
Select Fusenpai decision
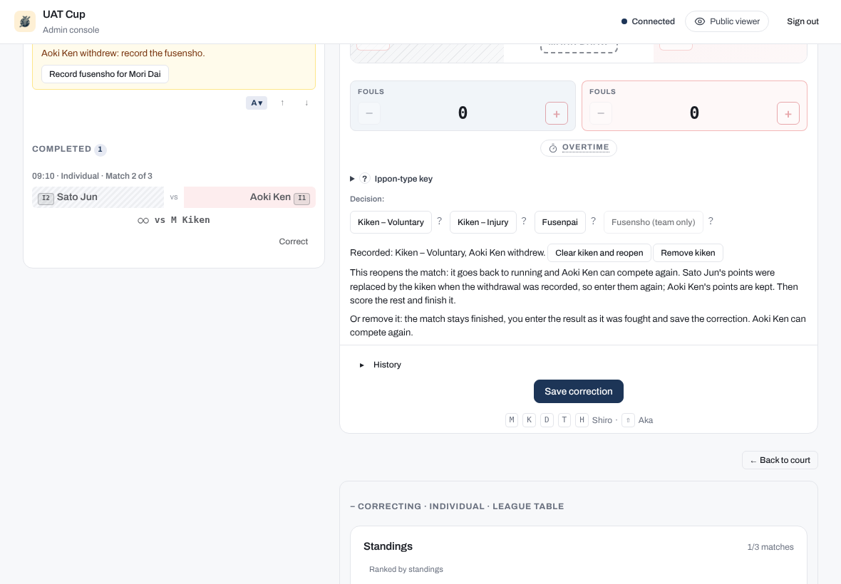click(x=560, y=222)
